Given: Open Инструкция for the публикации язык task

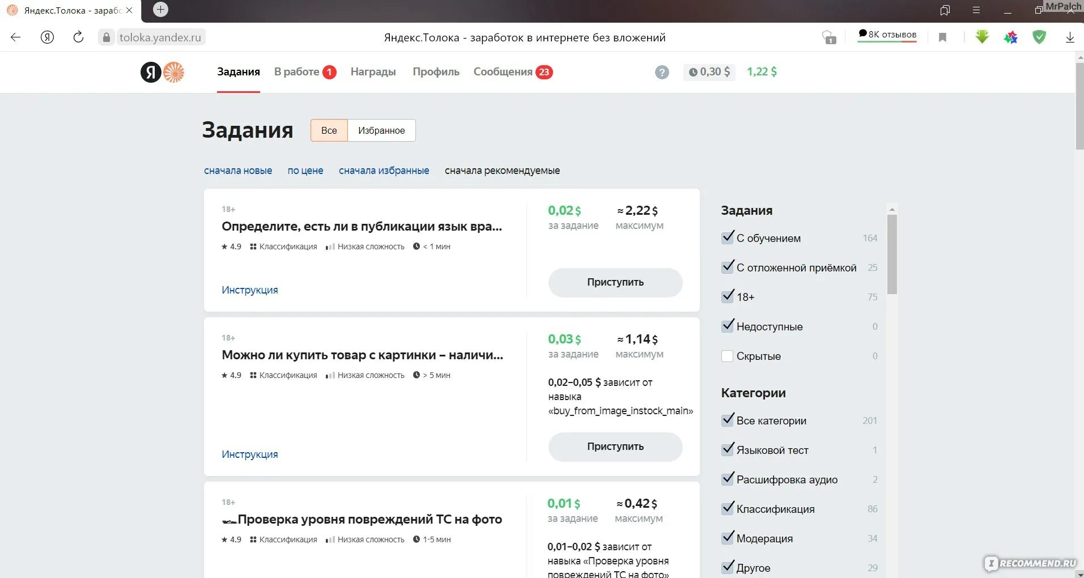Looking at the screenshot, I should 250,290.
